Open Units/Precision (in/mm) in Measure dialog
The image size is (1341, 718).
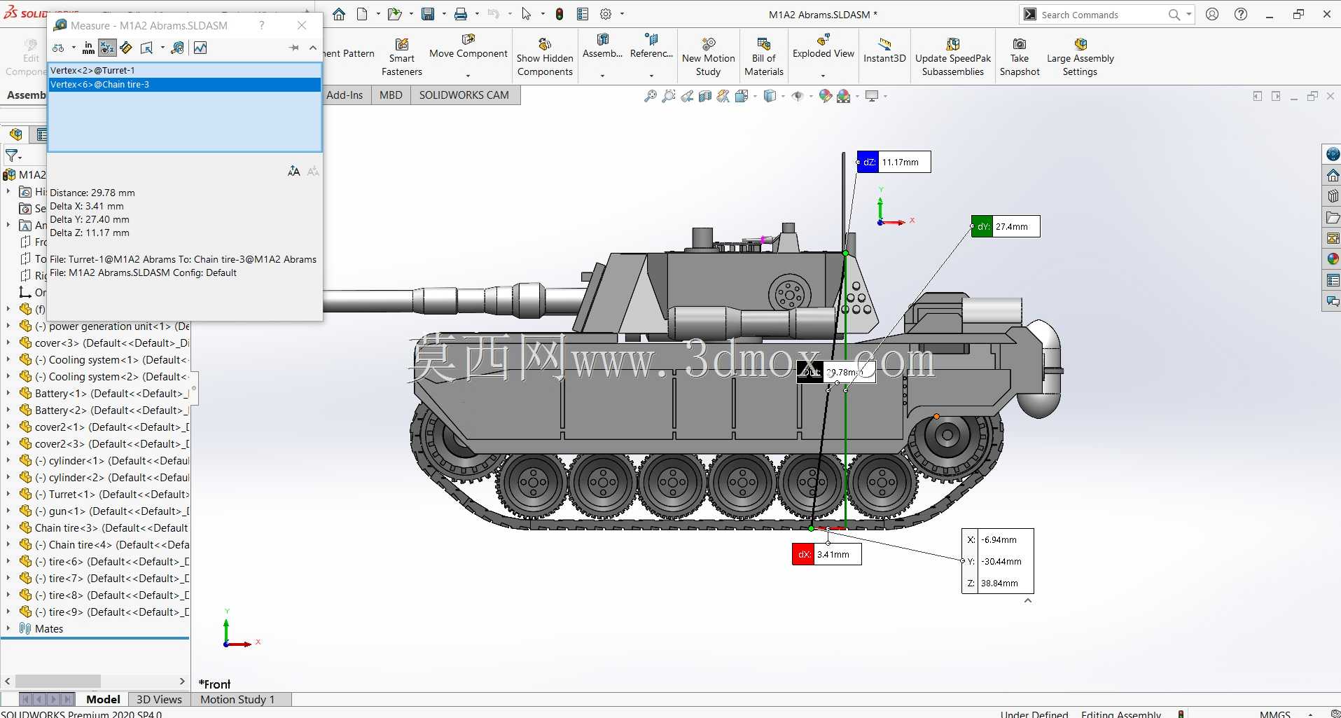[x=88, y=48]
